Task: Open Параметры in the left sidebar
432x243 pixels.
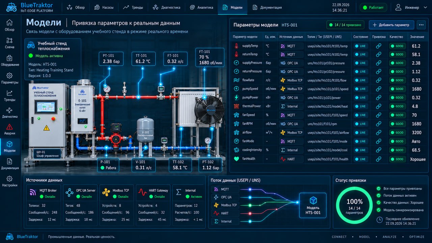Action: pyautogui.click(x=9, y=78)
